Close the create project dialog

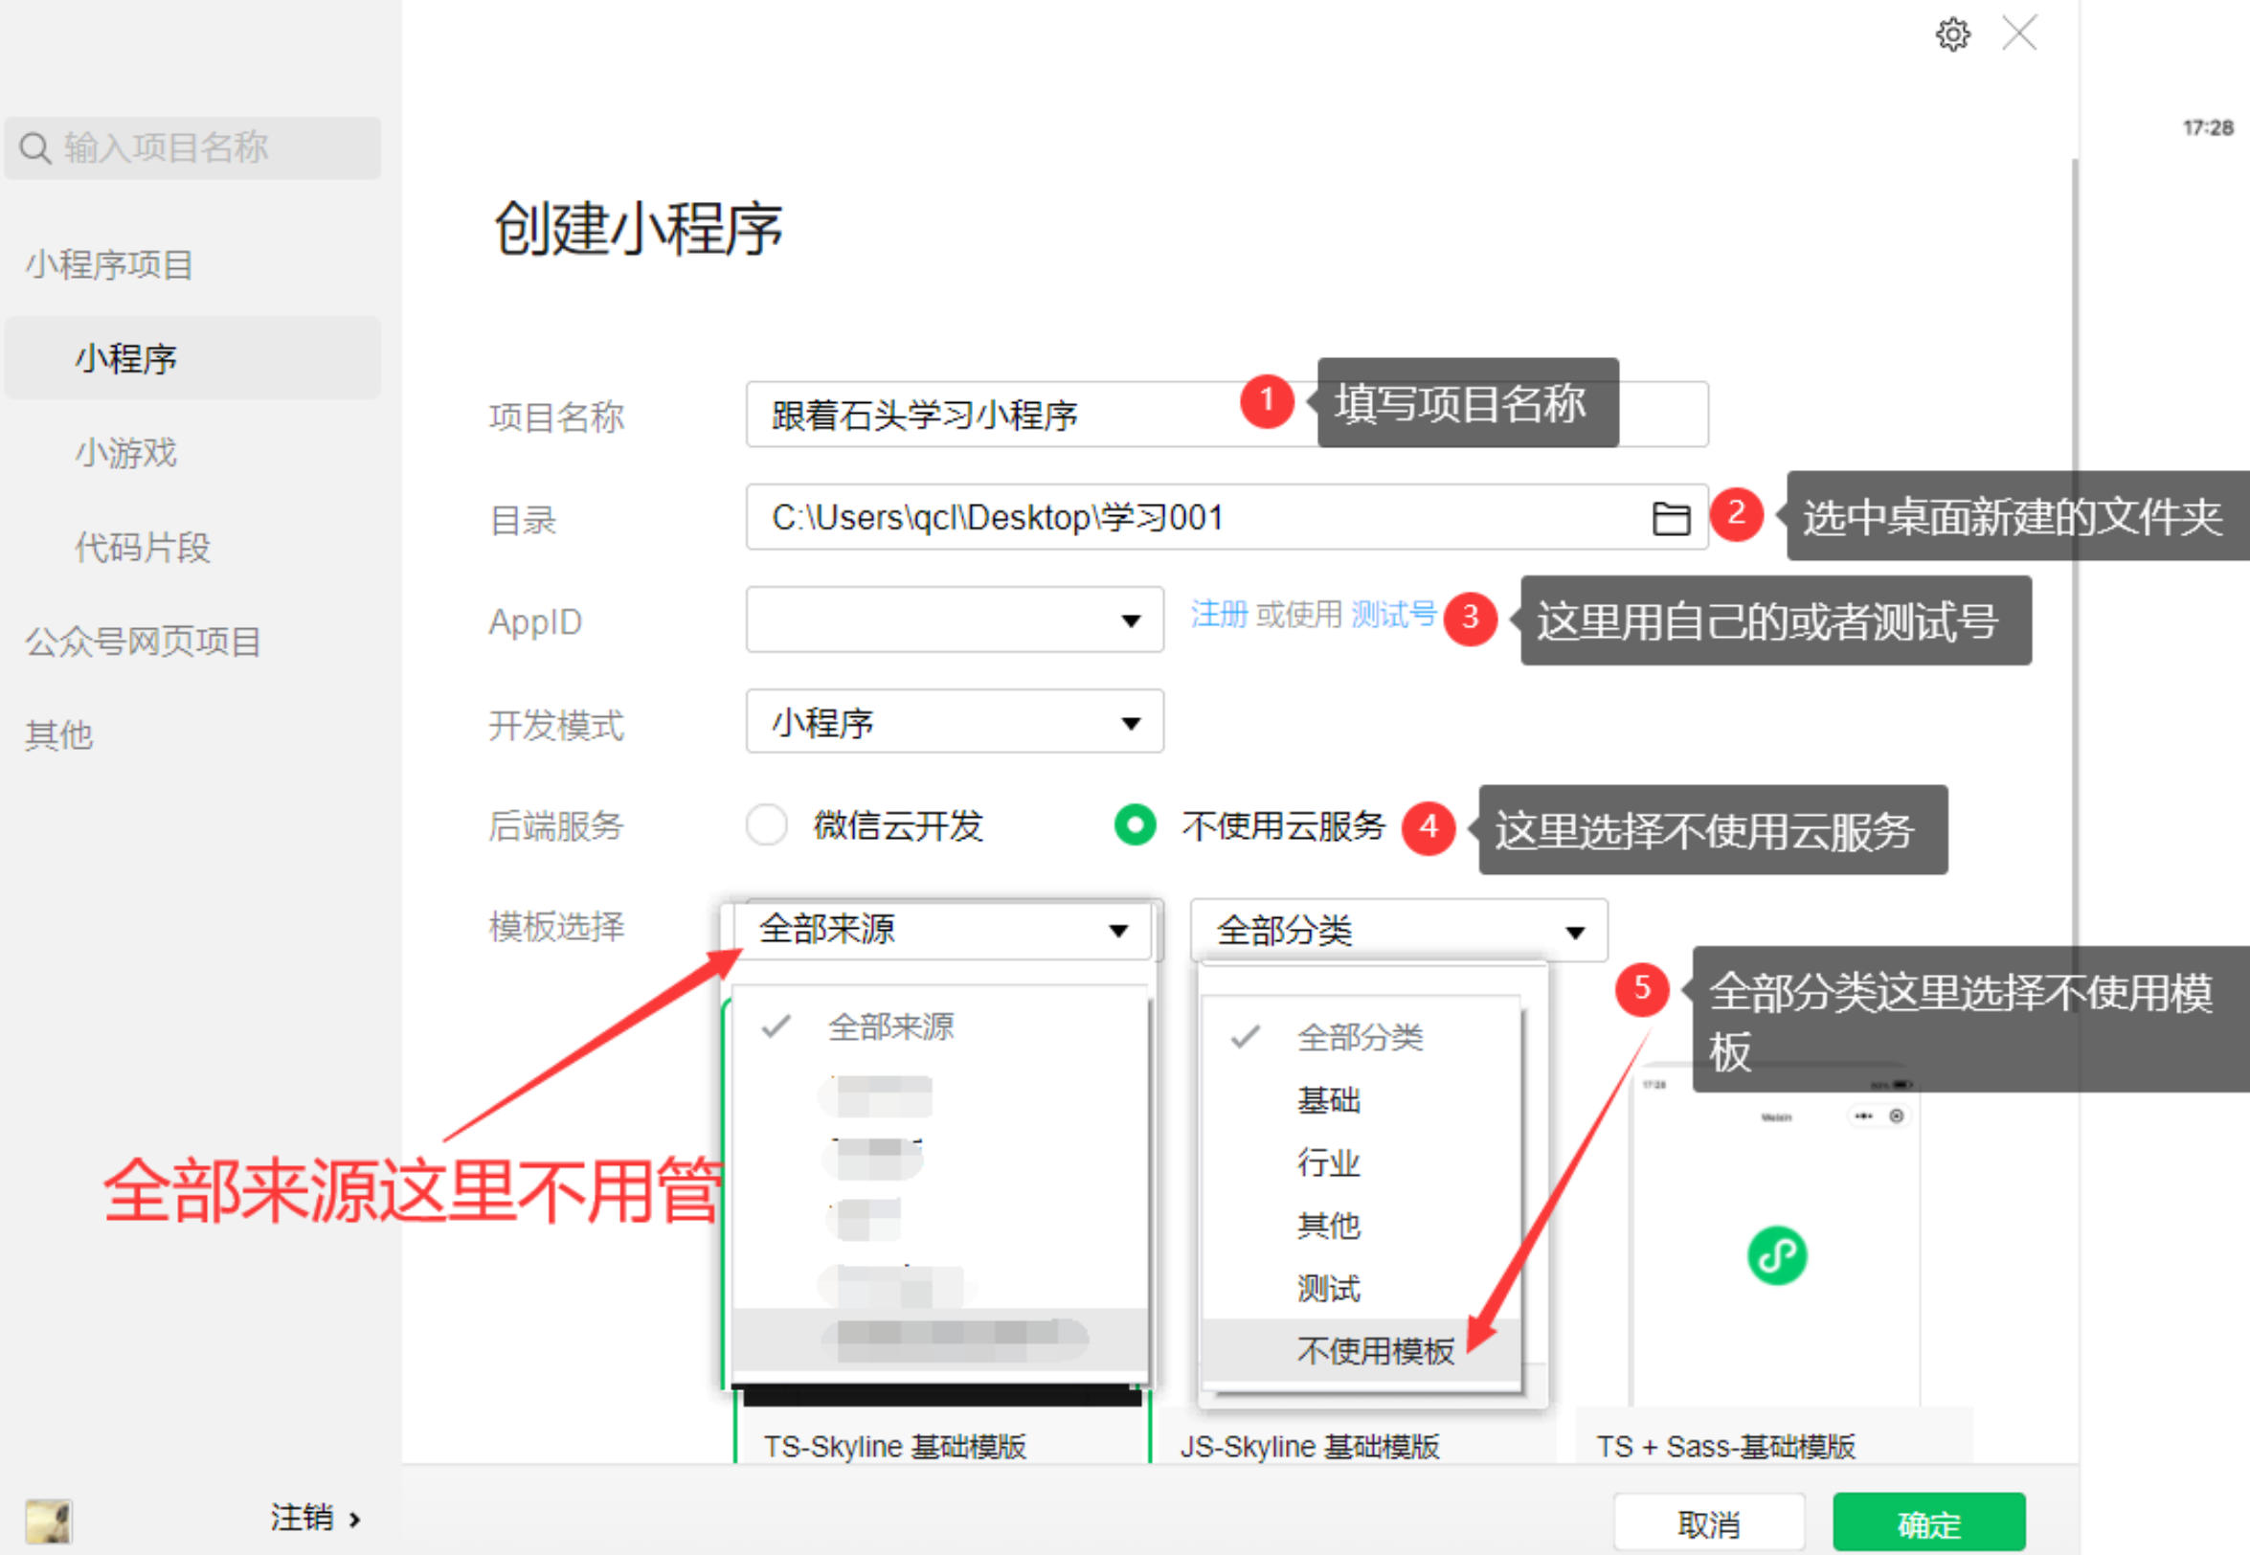tap(2019, 34)
